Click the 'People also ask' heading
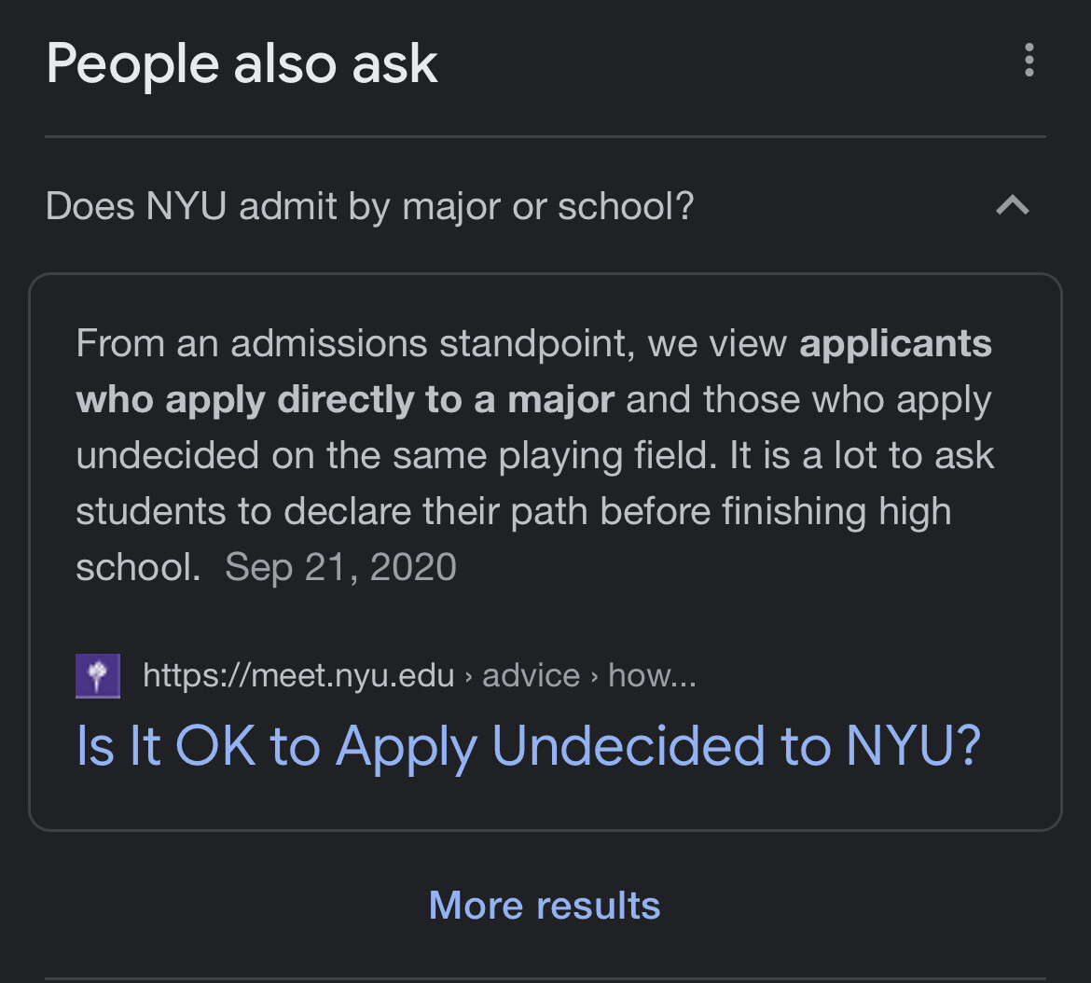1091x983 pixels. pos(242,64)
